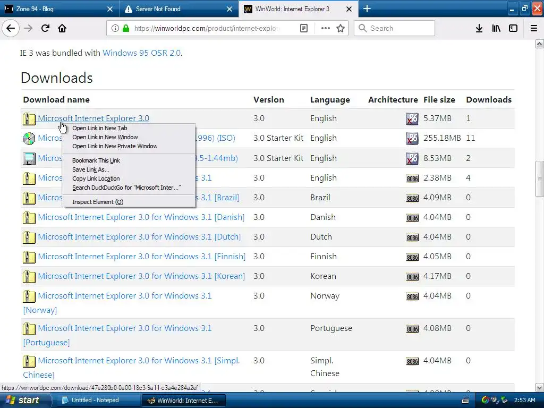
Task: Open the Windows 95 OSR 2.0 link
Action: pos(141,53)
